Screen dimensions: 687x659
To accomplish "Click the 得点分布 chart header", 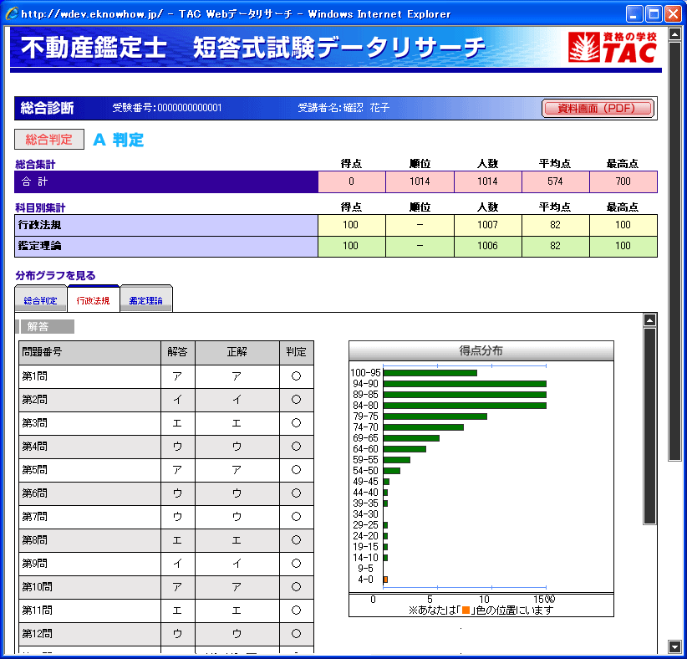I will 481,350.
